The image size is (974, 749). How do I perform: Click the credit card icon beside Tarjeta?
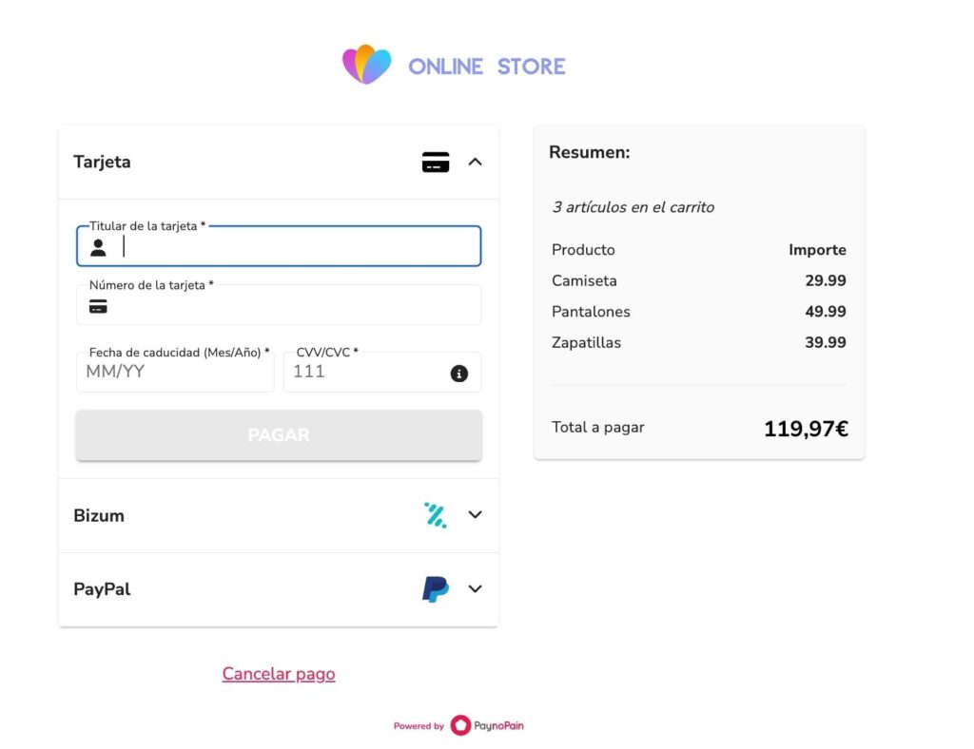click(x=436, y=163)
